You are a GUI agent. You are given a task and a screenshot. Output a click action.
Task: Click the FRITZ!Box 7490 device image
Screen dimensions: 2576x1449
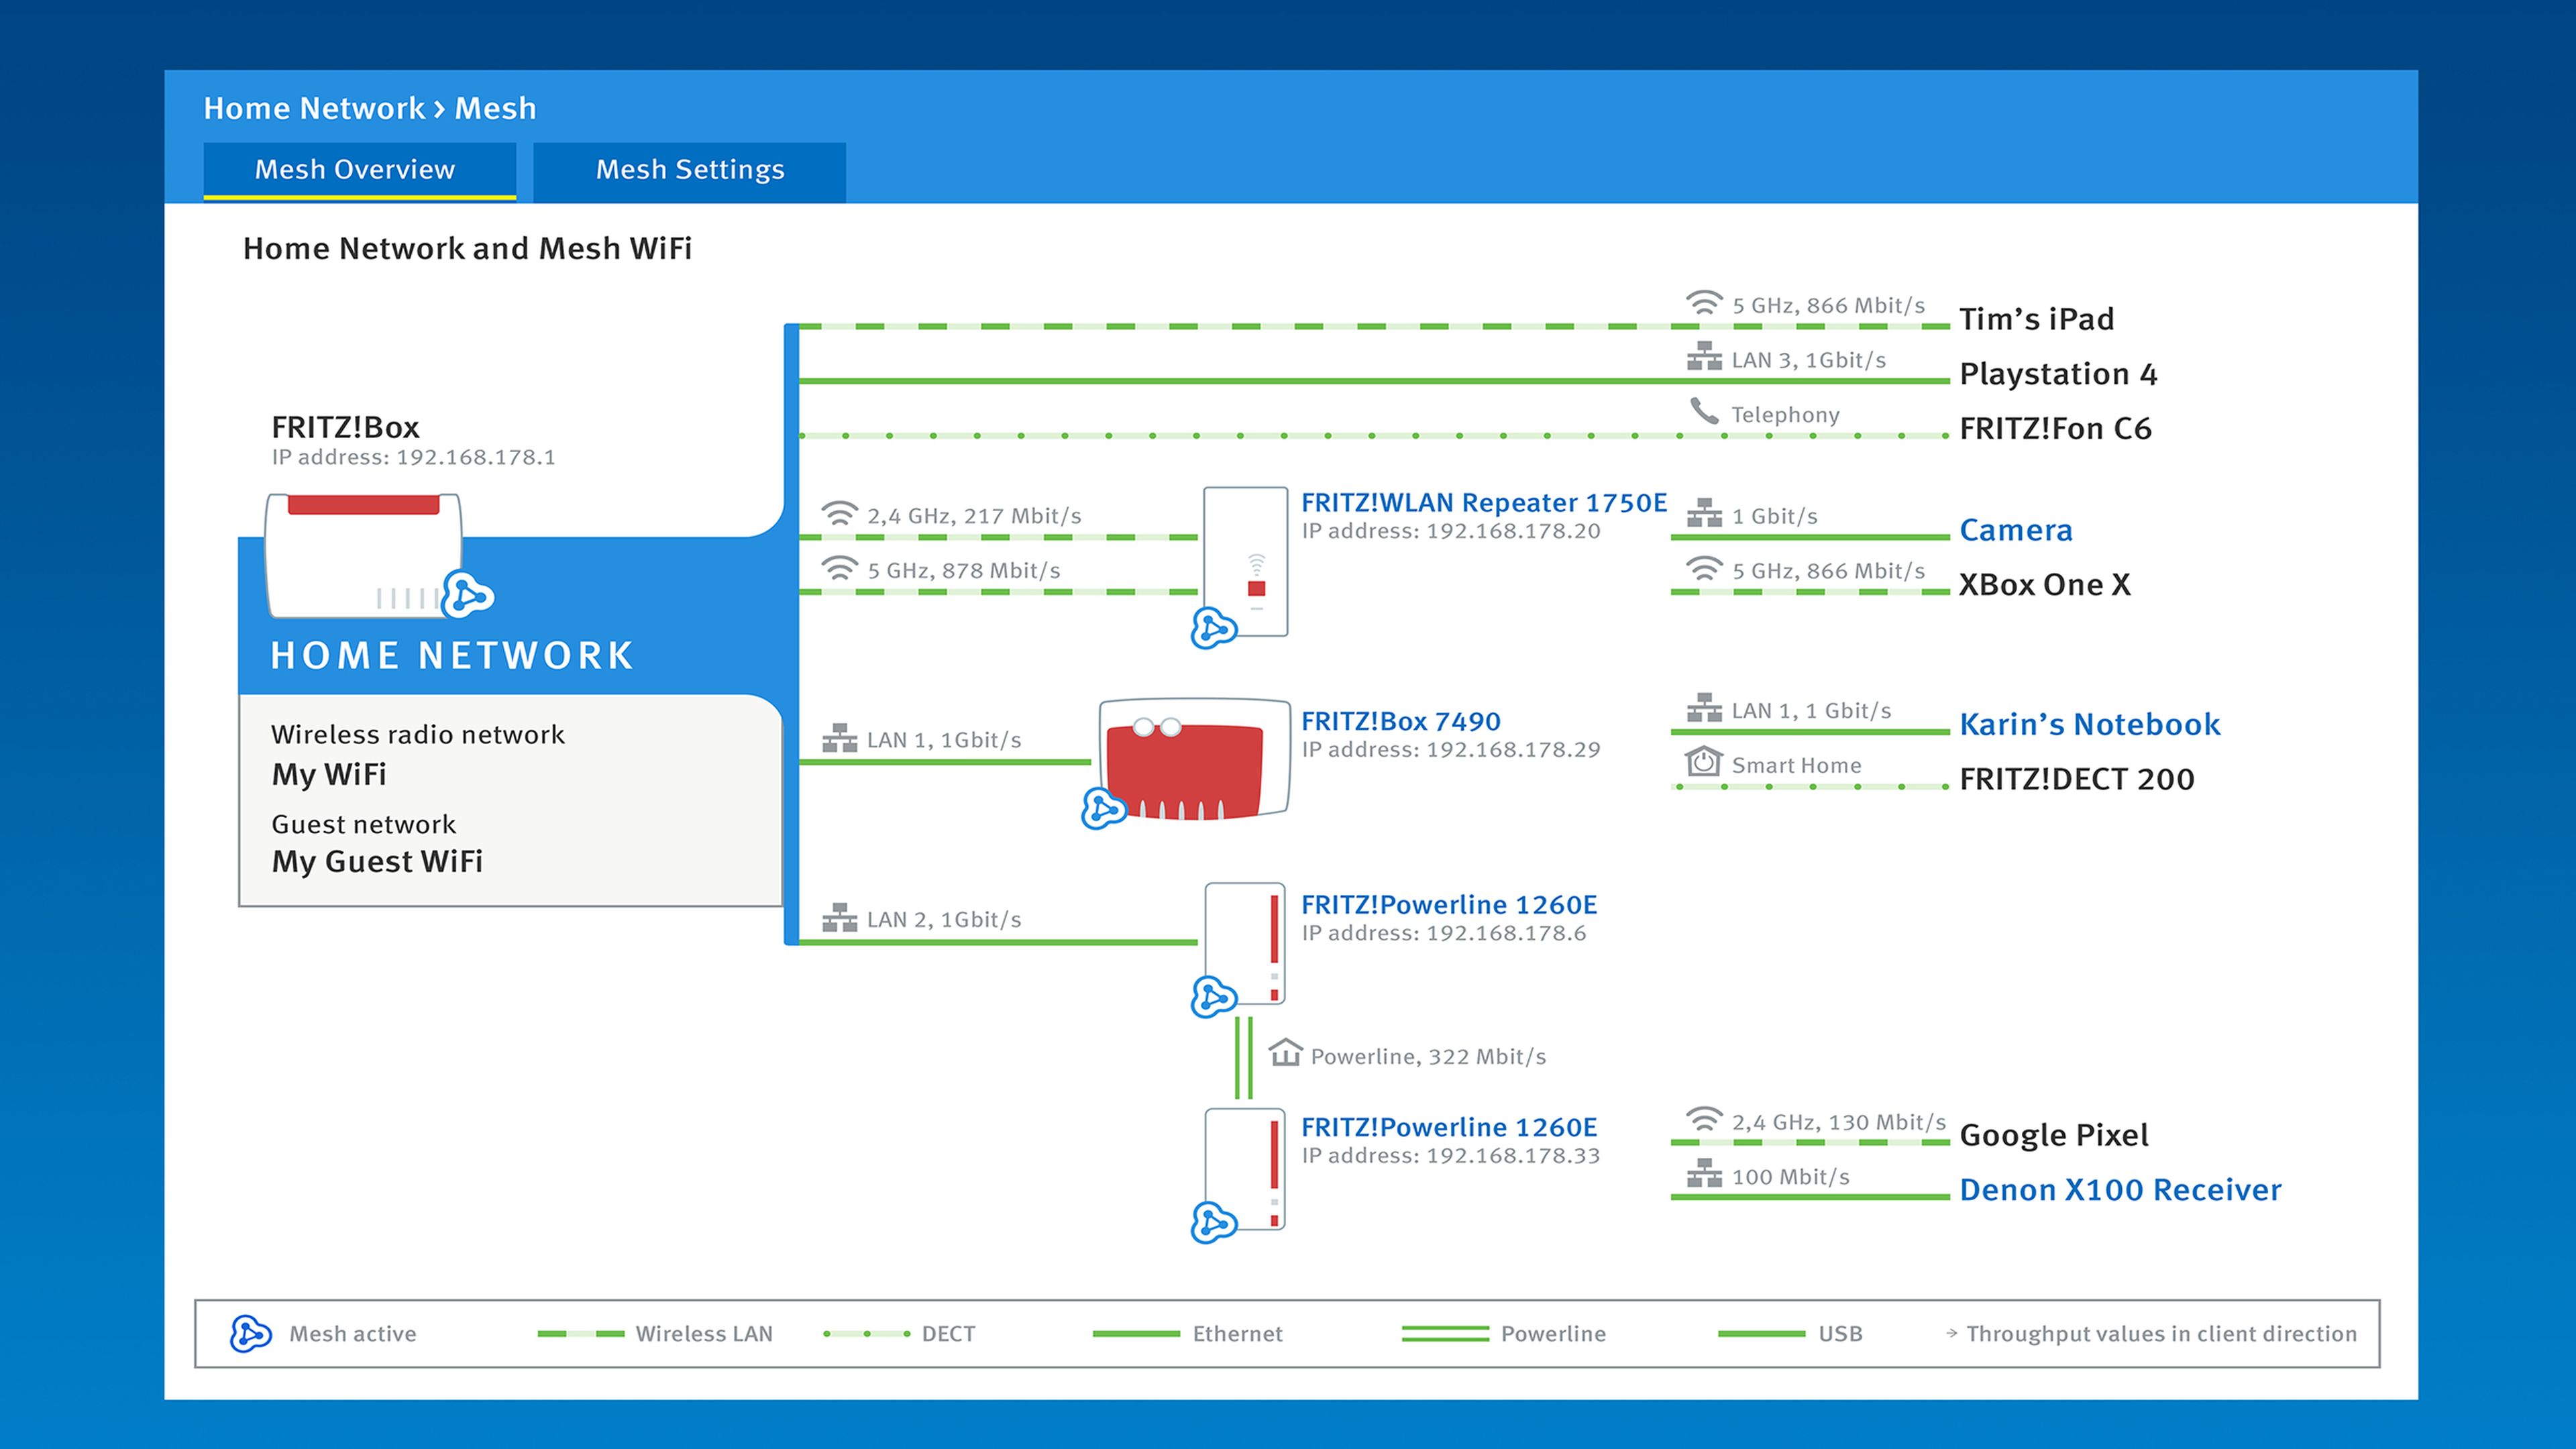coord(1194,760)
